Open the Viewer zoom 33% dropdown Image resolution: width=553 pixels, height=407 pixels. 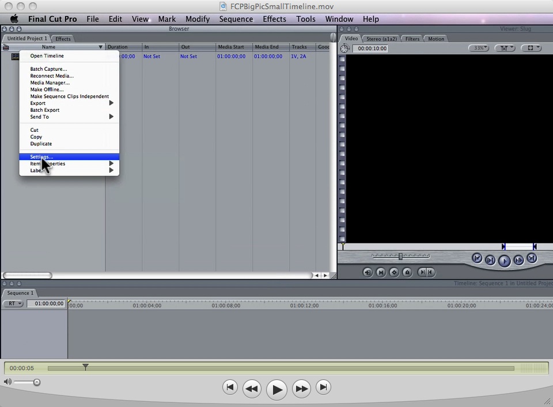point(479,48)
